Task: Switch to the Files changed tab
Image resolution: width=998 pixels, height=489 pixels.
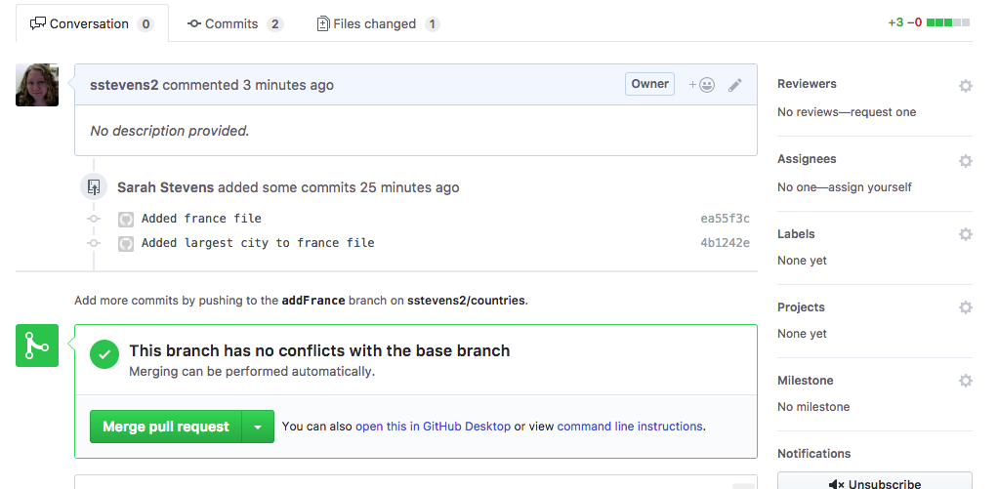Action: [378, 24]
